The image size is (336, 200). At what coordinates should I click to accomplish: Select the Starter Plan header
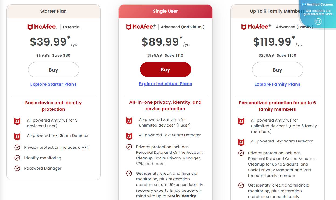(53, 11)
